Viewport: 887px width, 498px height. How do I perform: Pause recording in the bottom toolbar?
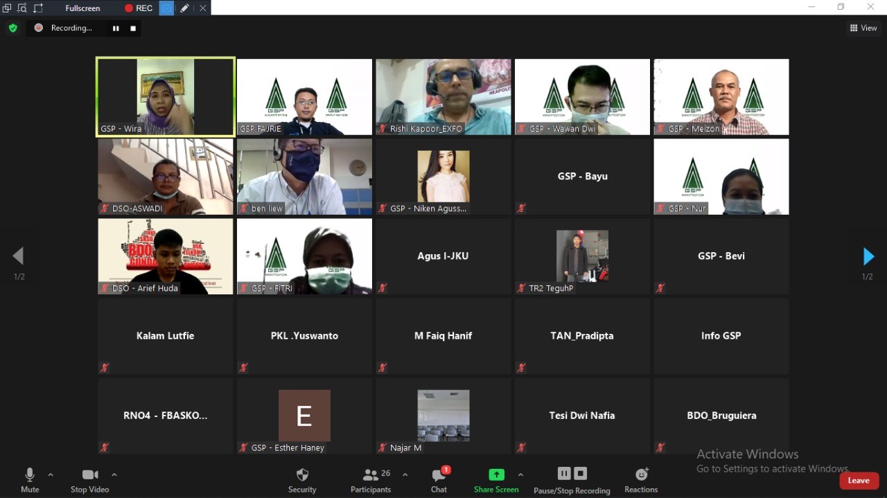[x=564, y=474]
